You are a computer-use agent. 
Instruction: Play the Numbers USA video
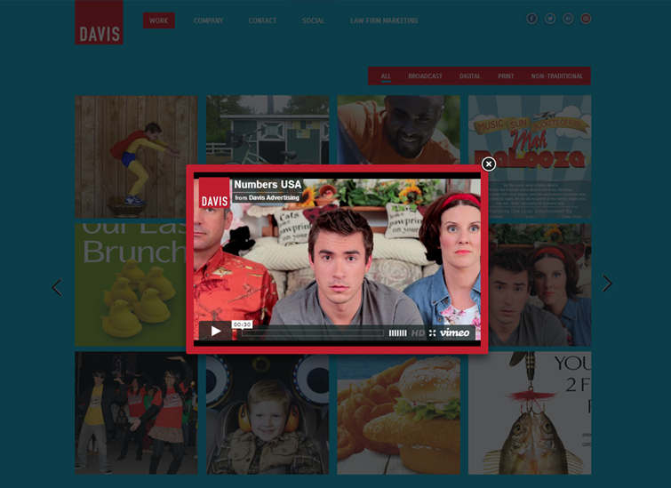click(x=215, y=332)
